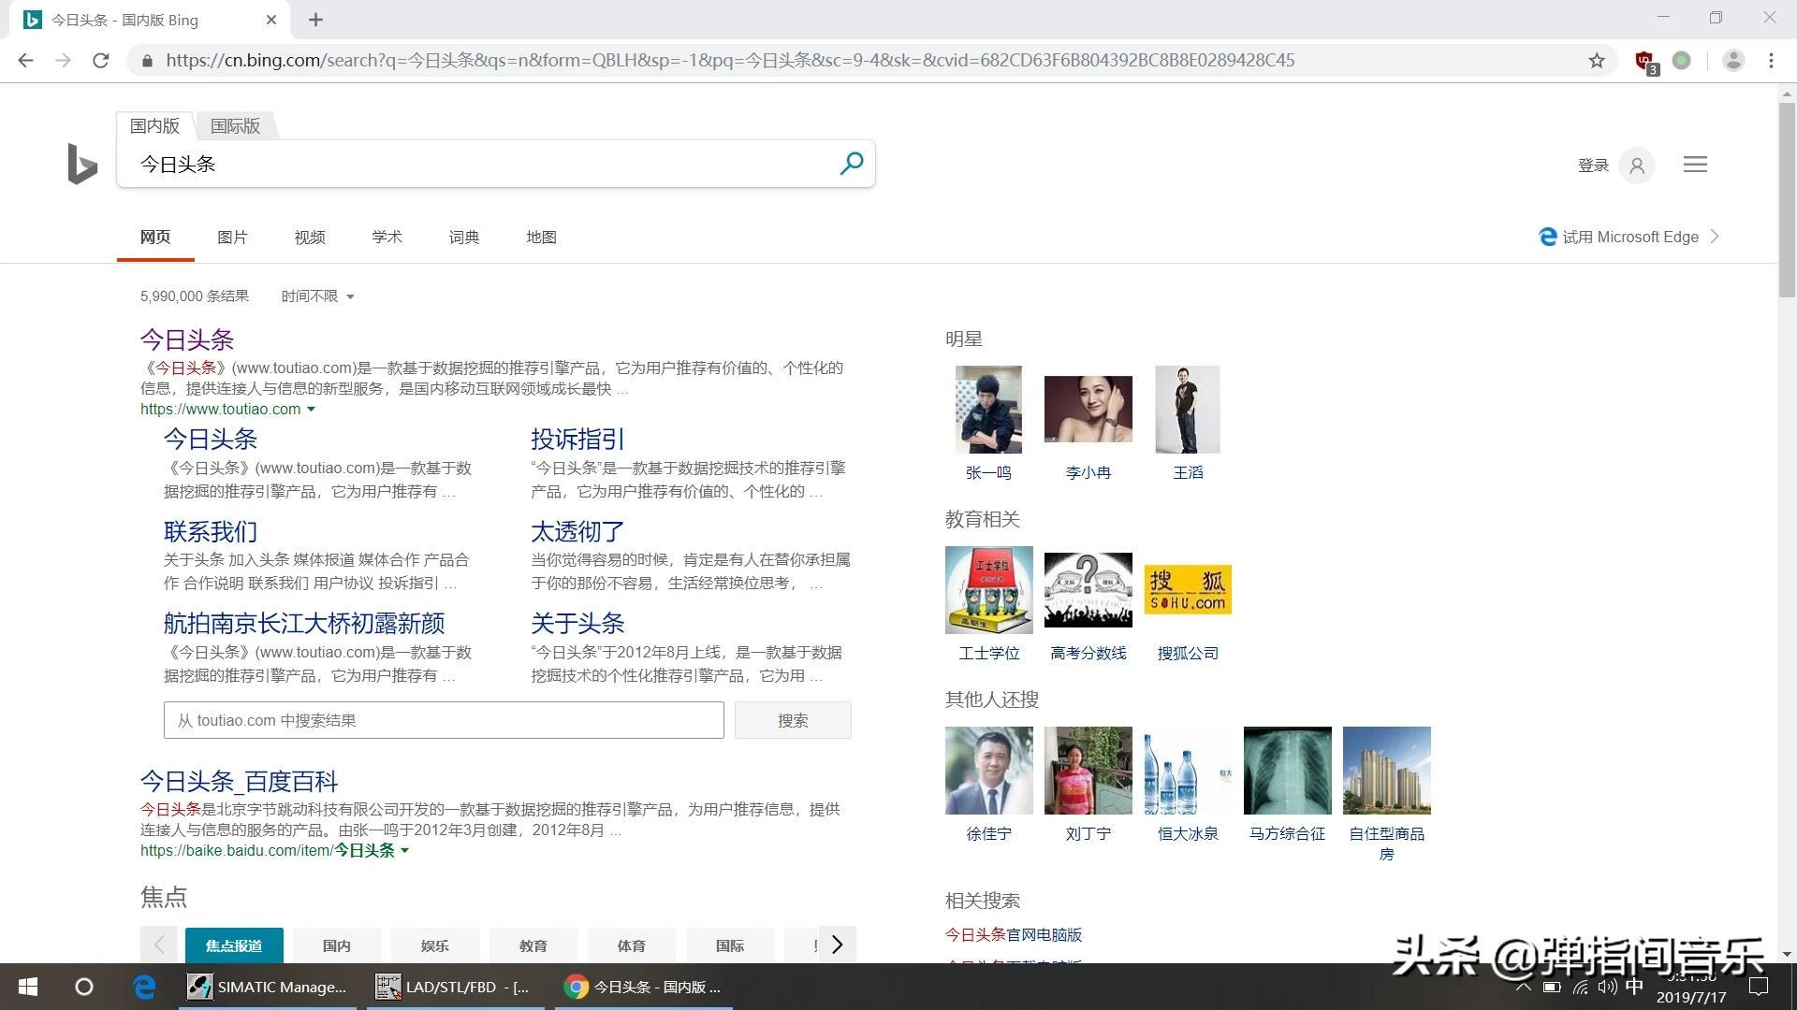This screenshot has height=1010, width=1797.
Task: Click the user avatar sign-in icon
Action: 1636,166
